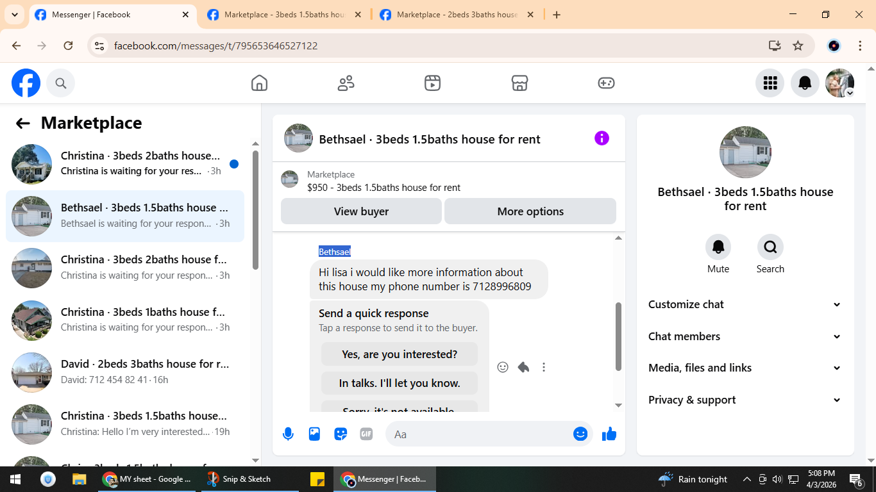Screen dimensions: 876x492
Task: Click the More options button
Action: point(530,211)
